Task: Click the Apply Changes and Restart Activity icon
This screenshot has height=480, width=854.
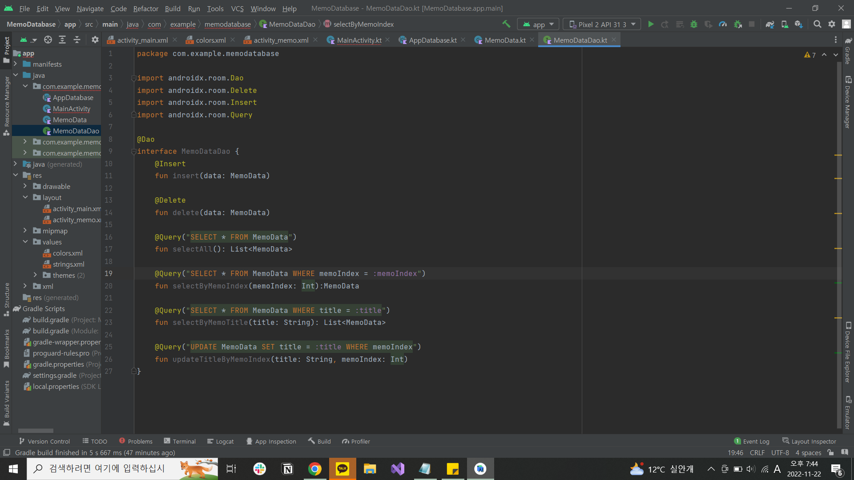Action: (665, 24)
